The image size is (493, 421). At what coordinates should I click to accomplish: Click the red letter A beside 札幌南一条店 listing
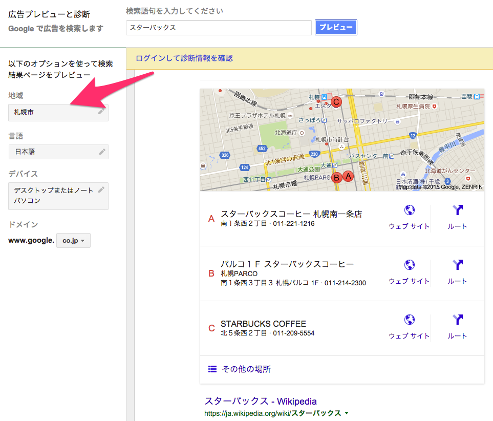tap(211, 219)
